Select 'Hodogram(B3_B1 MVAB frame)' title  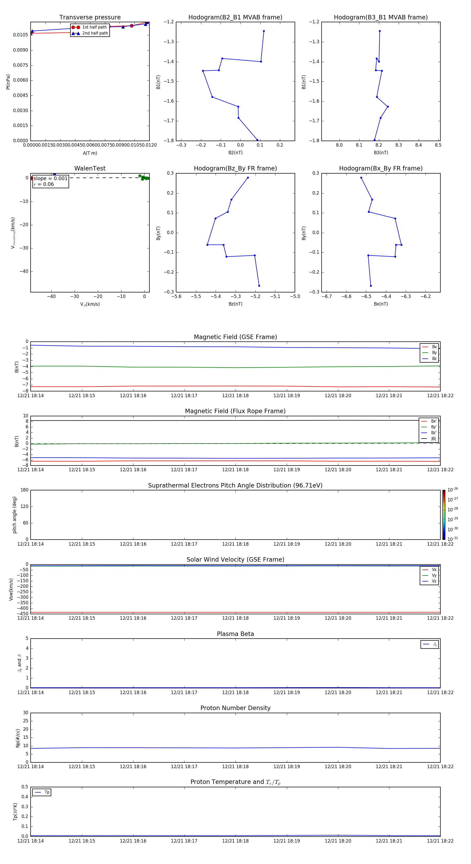pyautogui.click(x=381, y=18)
